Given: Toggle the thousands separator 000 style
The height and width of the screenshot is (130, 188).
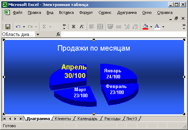Looking at the screenshot, I should 119,27.
